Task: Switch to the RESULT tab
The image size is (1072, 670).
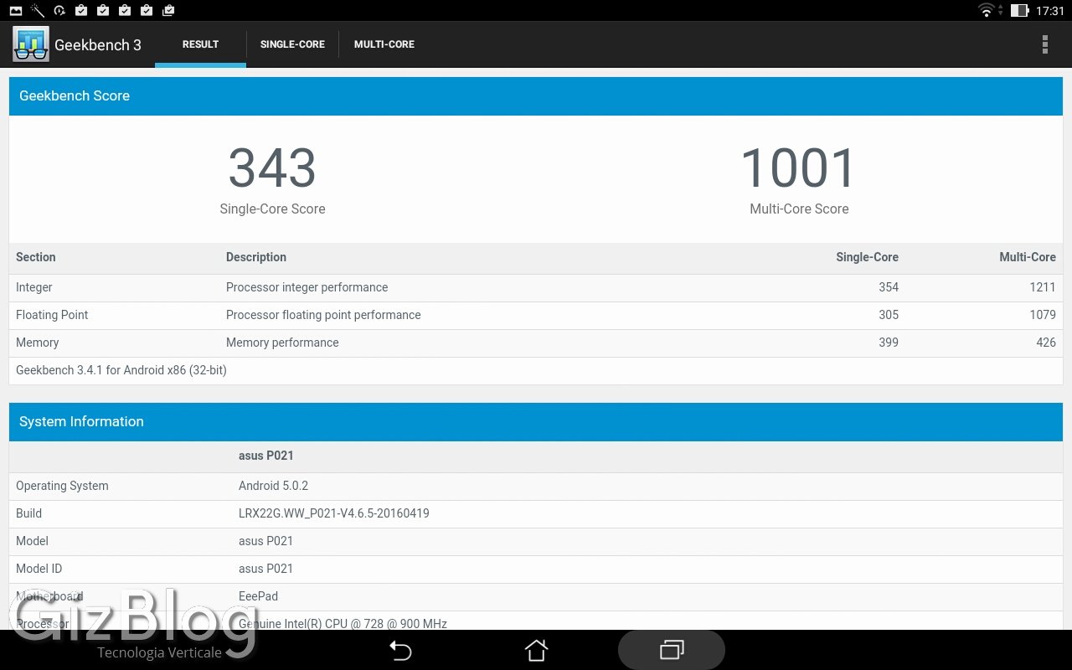Action: [x=200, y=44]
